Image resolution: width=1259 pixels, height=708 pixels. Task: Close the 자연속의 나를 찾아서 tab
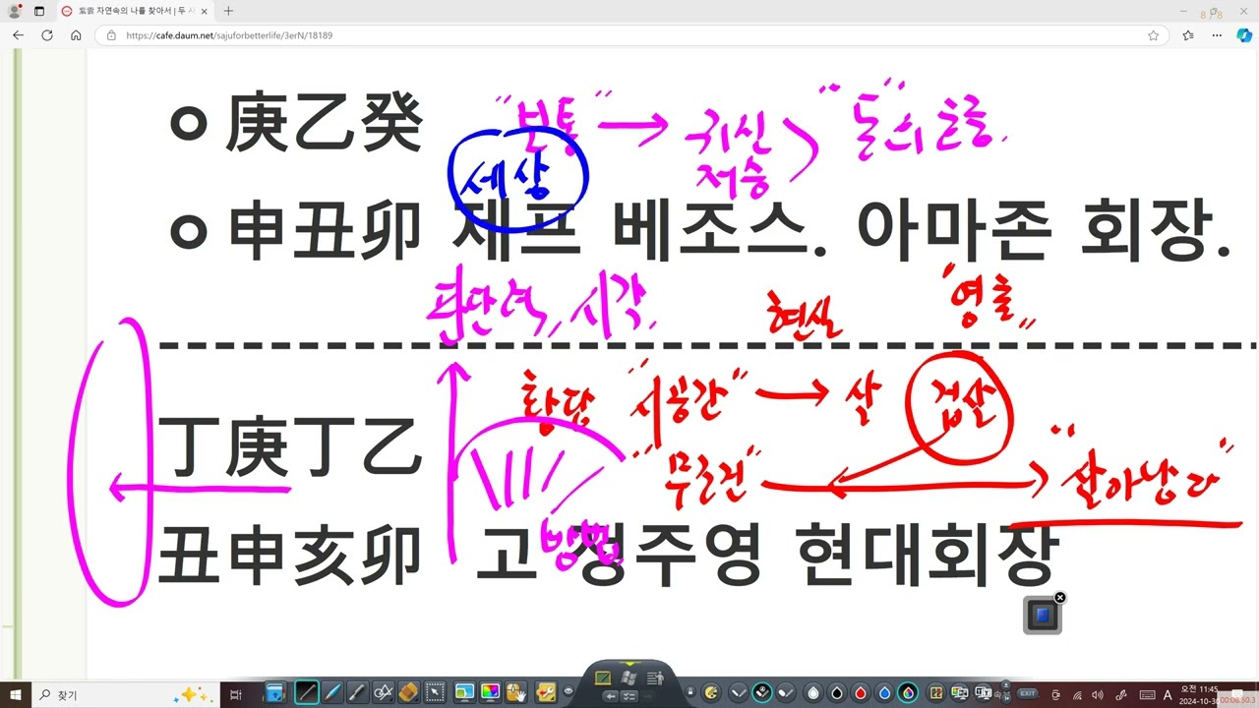click(x=205, y=11)
